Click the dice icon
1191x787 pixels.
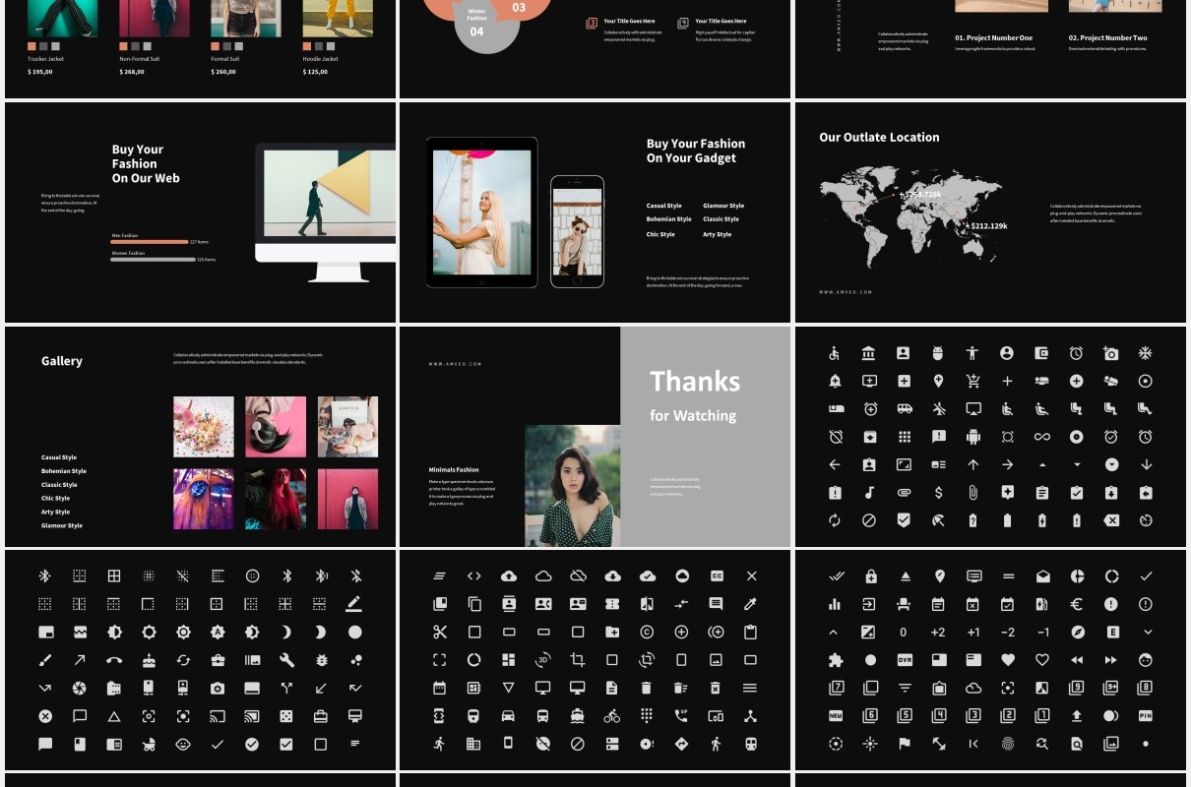tap(286, 716)
